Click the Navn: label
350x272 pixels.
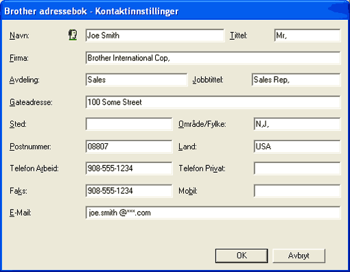point(19,36)
